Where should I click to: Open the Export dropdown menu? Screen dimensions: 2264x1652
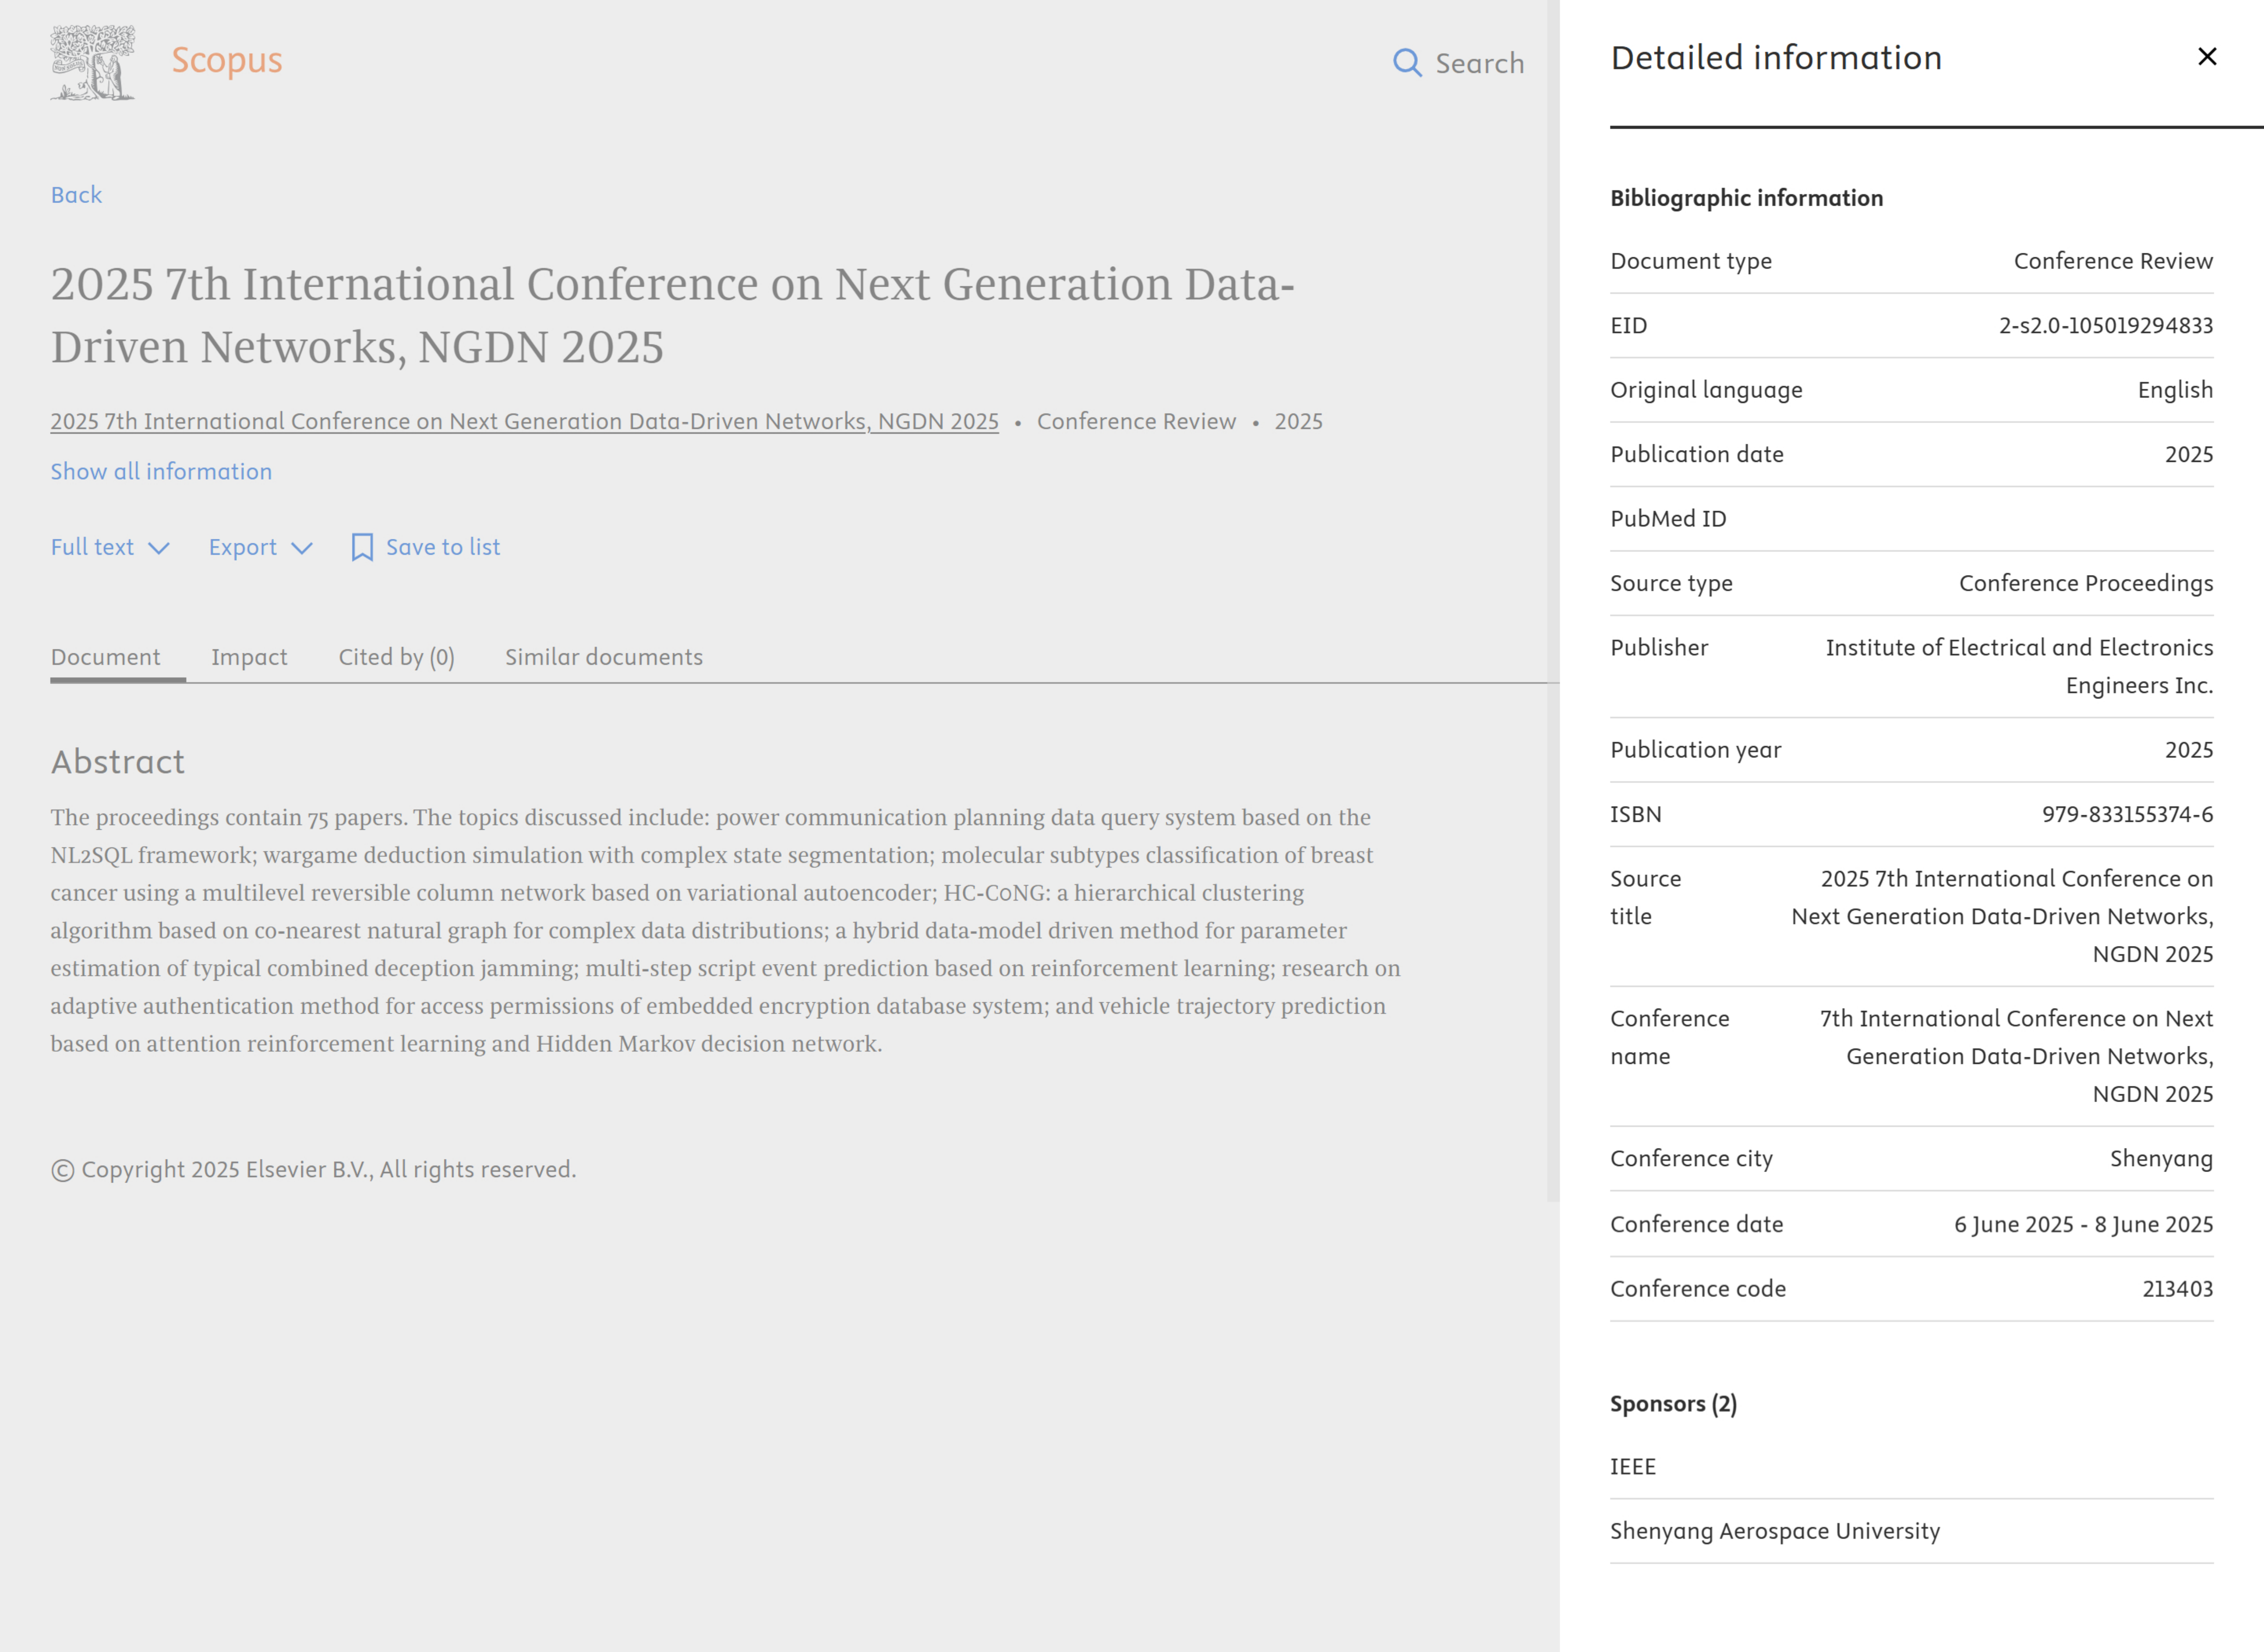point(261,547)
